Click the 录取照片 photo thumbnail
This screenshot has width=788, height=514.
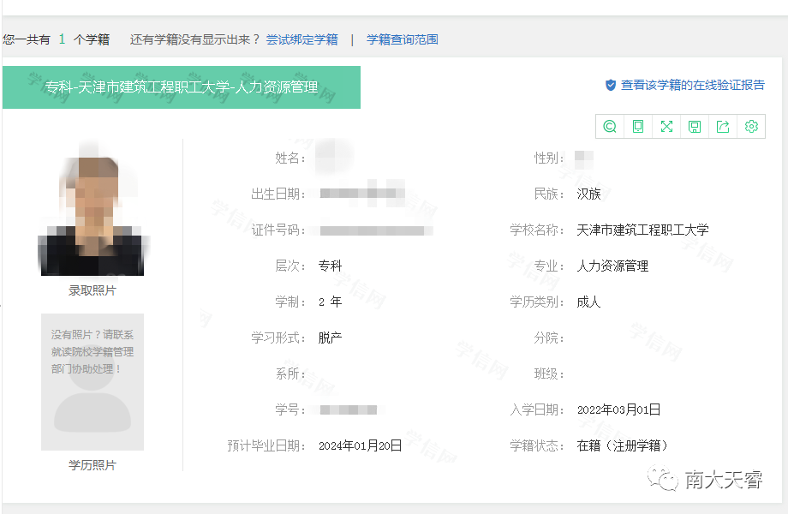pyautogui.click(x=93, y=208)
